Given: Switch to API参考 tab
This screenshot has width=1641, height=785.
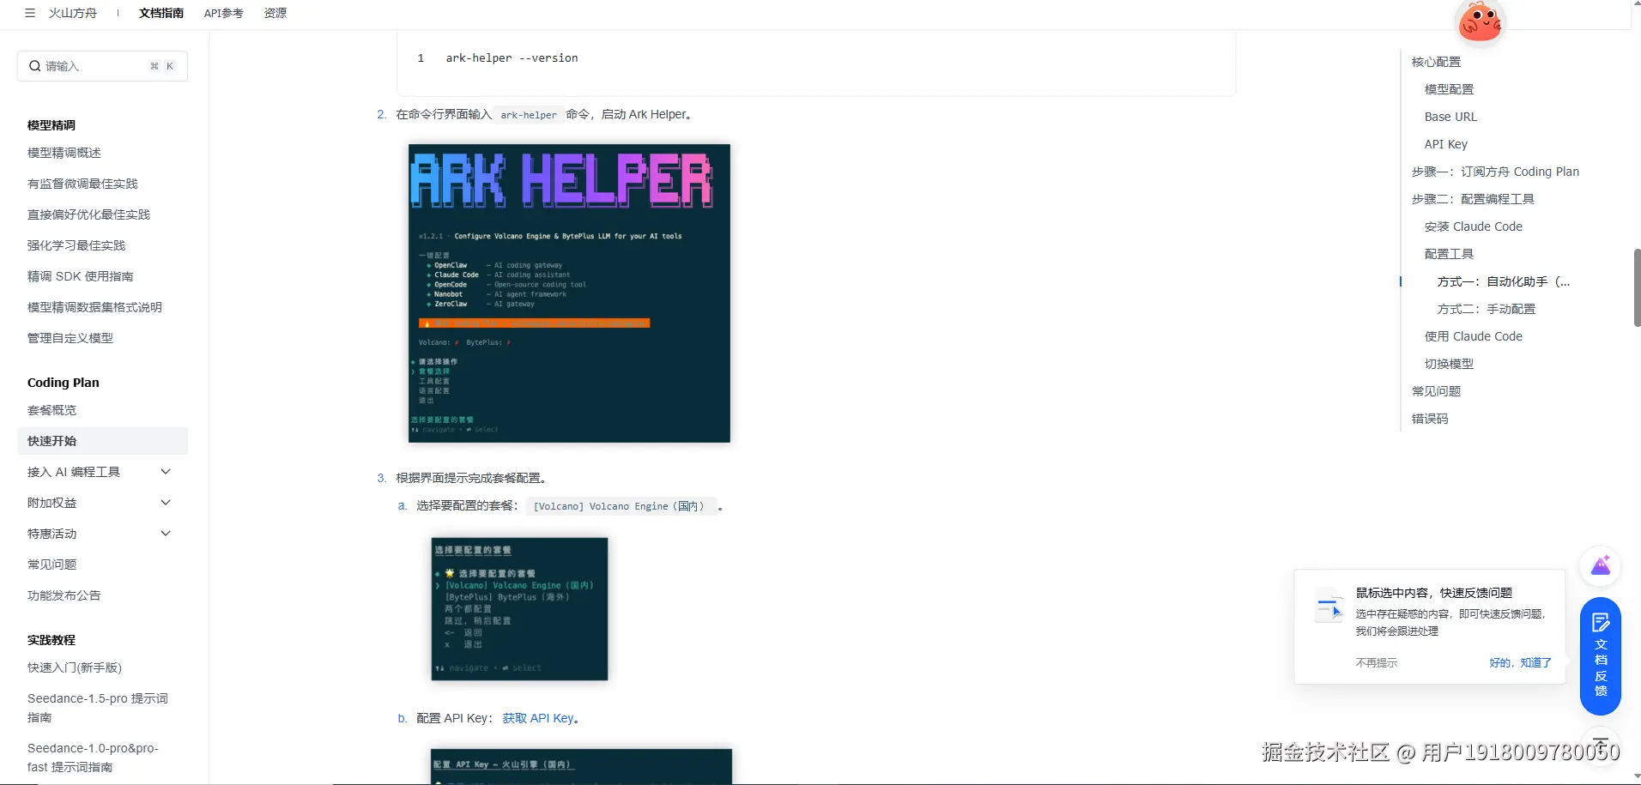Looking at the screenshot, I should click(x=223, y=13).
